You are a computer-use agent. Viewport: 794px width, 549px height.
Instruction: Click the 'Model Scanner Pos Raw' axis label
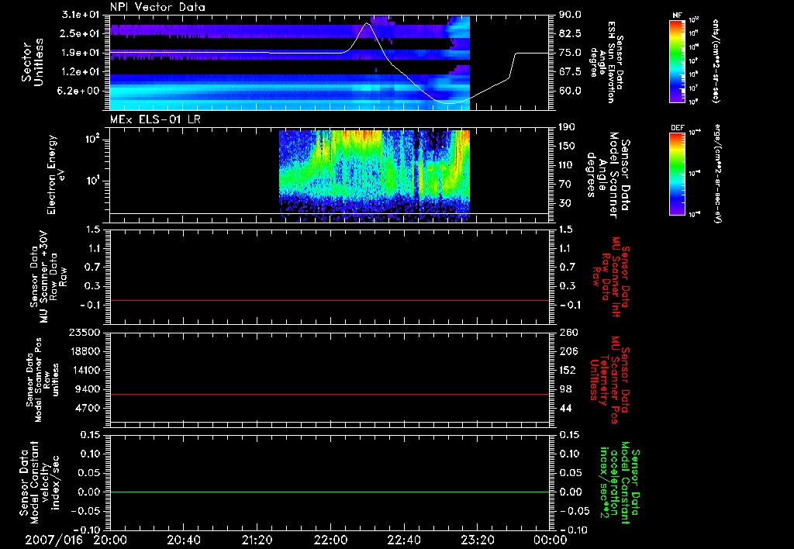tap(43, 380)
